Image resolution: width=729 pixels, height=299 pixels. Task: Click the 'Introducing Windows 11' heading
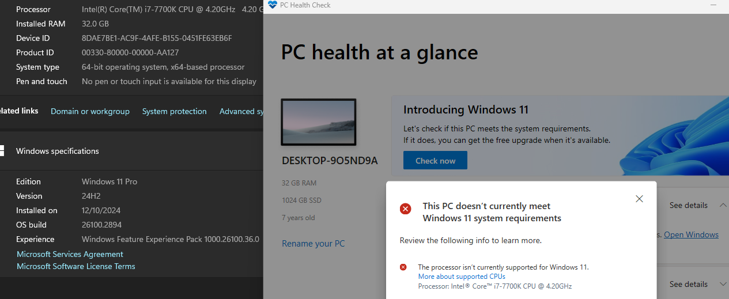(466, 109)
